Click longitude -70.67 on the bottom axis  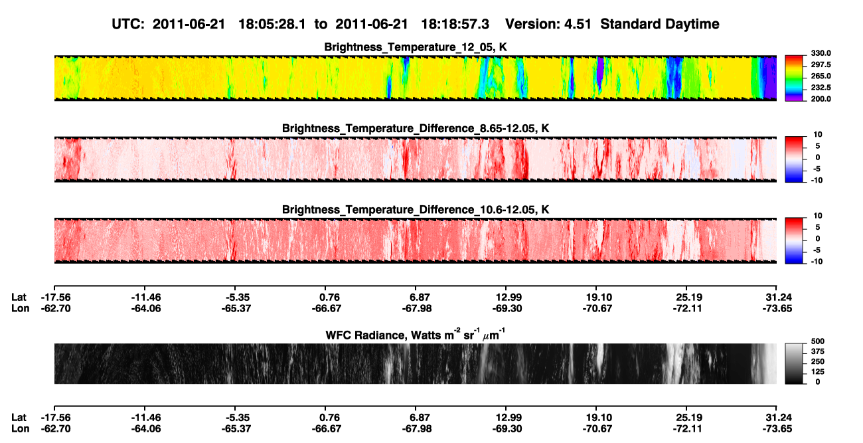(x=596, y=430)
